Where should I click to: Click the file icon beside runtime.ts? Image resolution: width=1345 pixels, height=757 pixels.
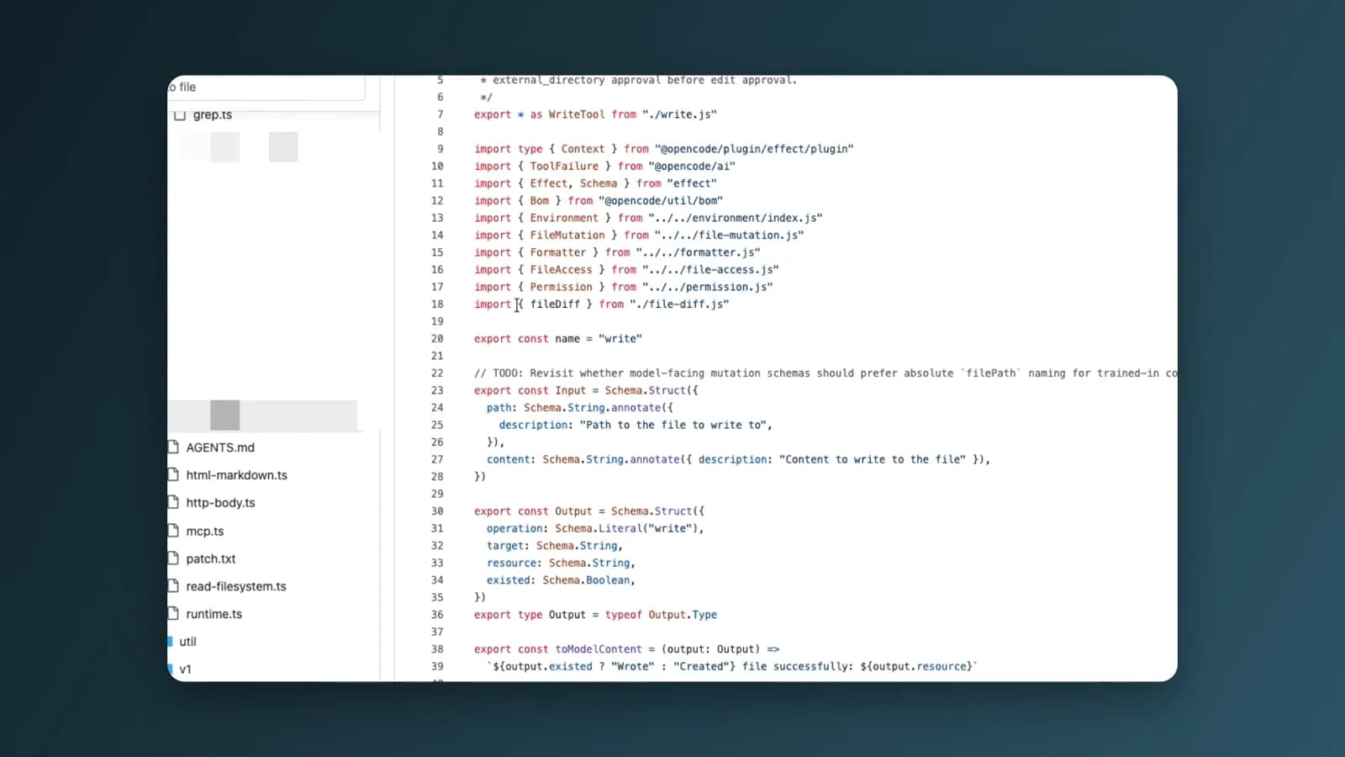coord(173,614)
